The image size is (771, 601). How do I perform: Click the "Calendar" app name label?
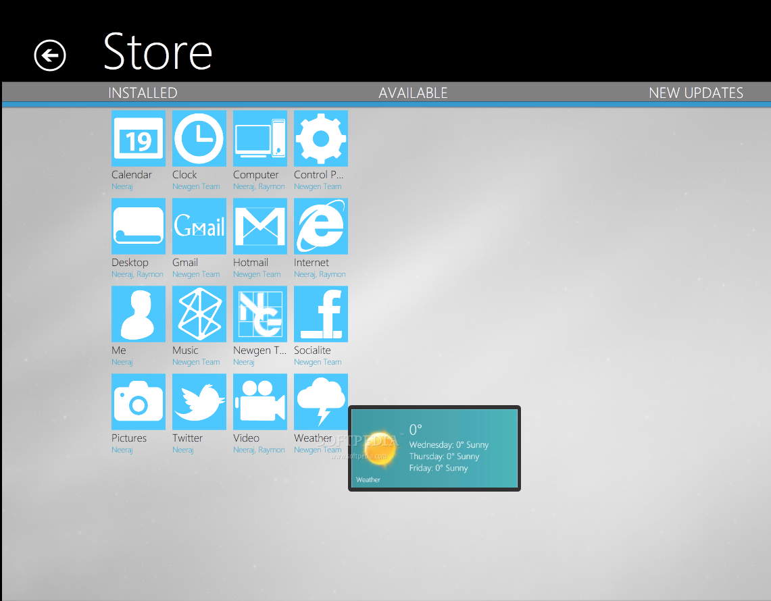coord(132,174)
